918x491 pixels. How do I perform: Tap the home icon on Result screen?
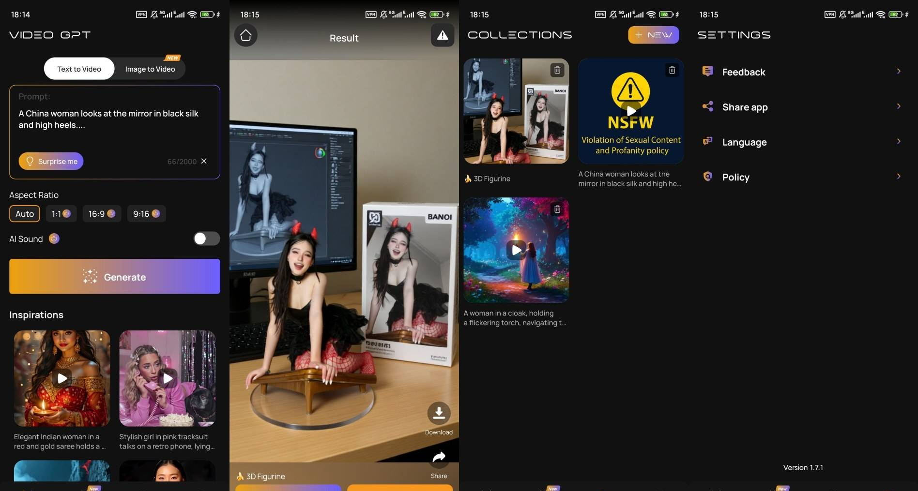(246, 35)
